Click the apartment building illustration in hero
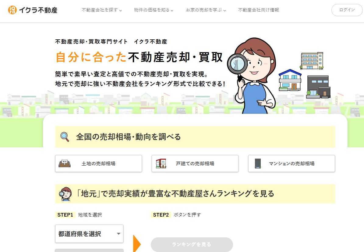 coord(312,61)
